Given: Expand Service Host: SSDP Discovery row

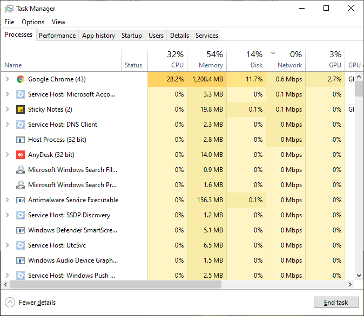Looking at the screenshot, I should click(x=7, y=215).
